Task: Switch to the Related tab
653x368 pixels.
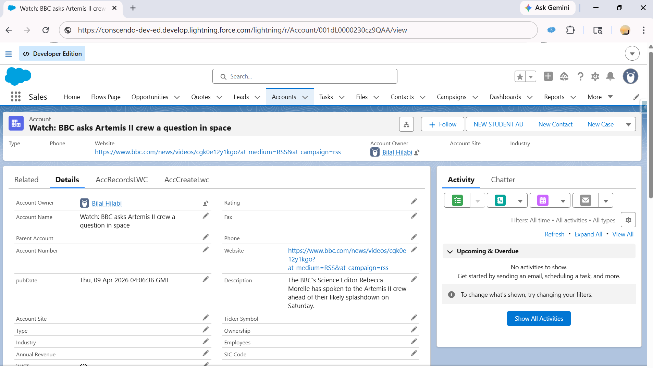Action: (x=26, y=180)
